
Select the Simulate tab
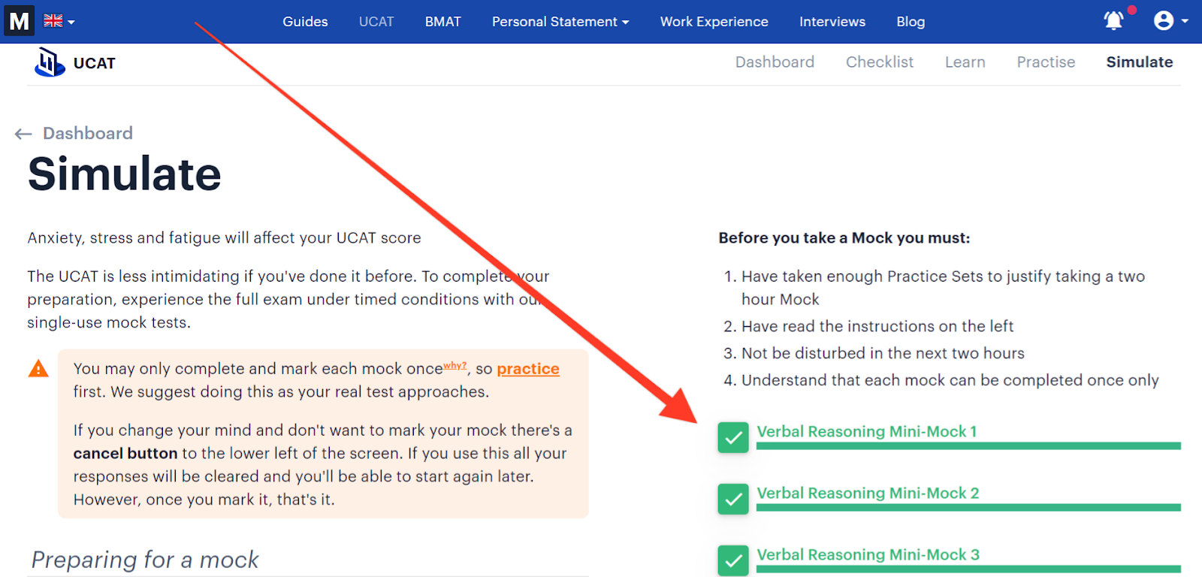pos(1140,62)
